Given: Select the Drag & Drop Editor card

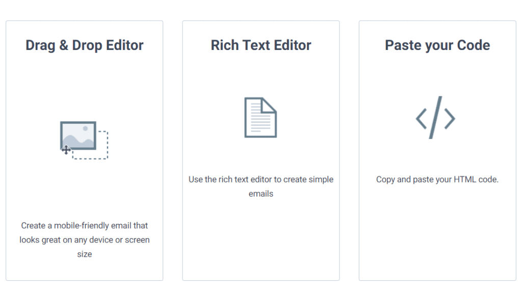Looking at the screenshot, I should (85, 151).
